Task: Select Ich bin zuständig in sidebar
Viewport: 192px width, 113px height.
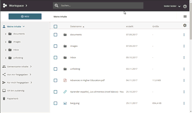Action: coord(16,91)
